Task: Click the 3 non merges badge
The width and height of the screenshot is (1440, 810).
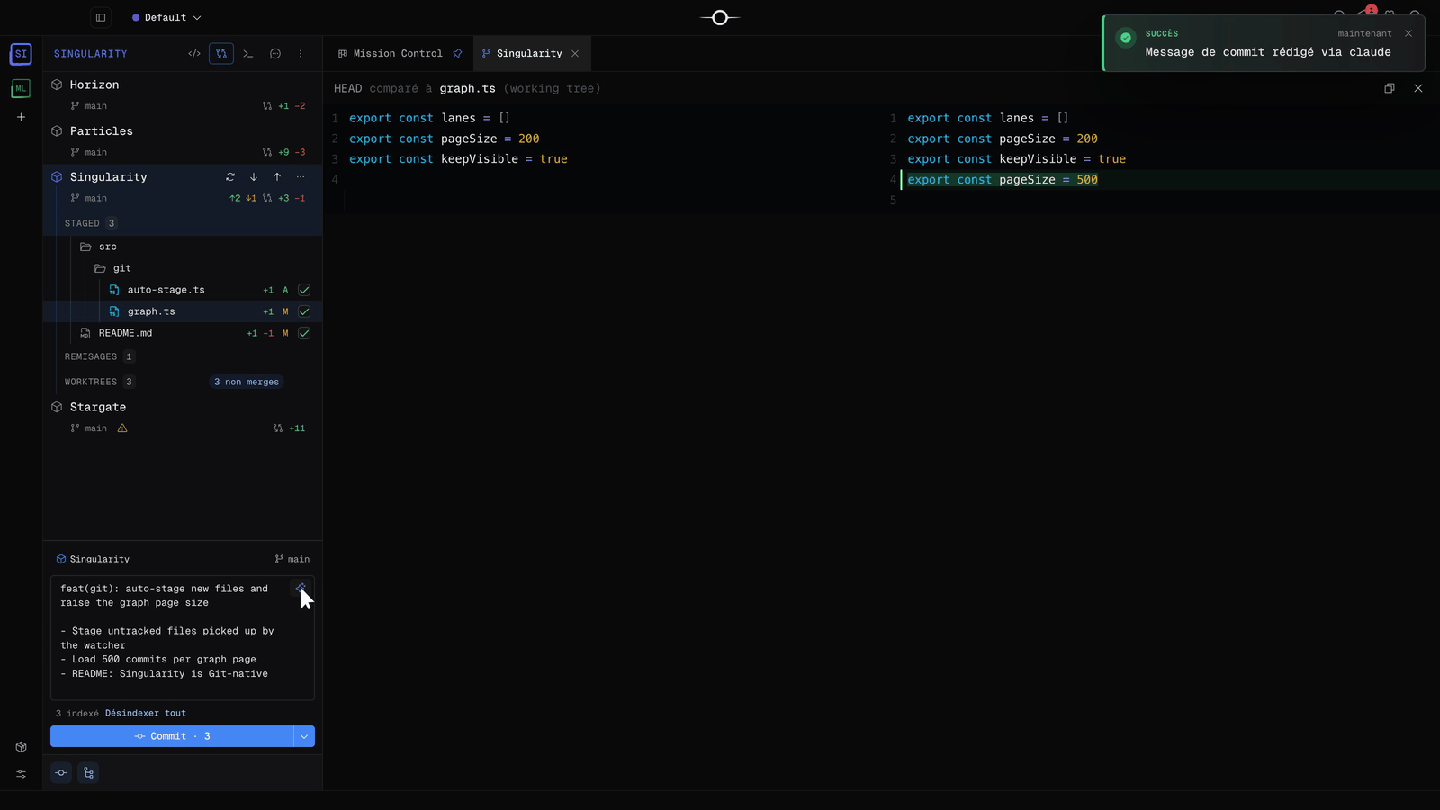Action: click(247, 382)
